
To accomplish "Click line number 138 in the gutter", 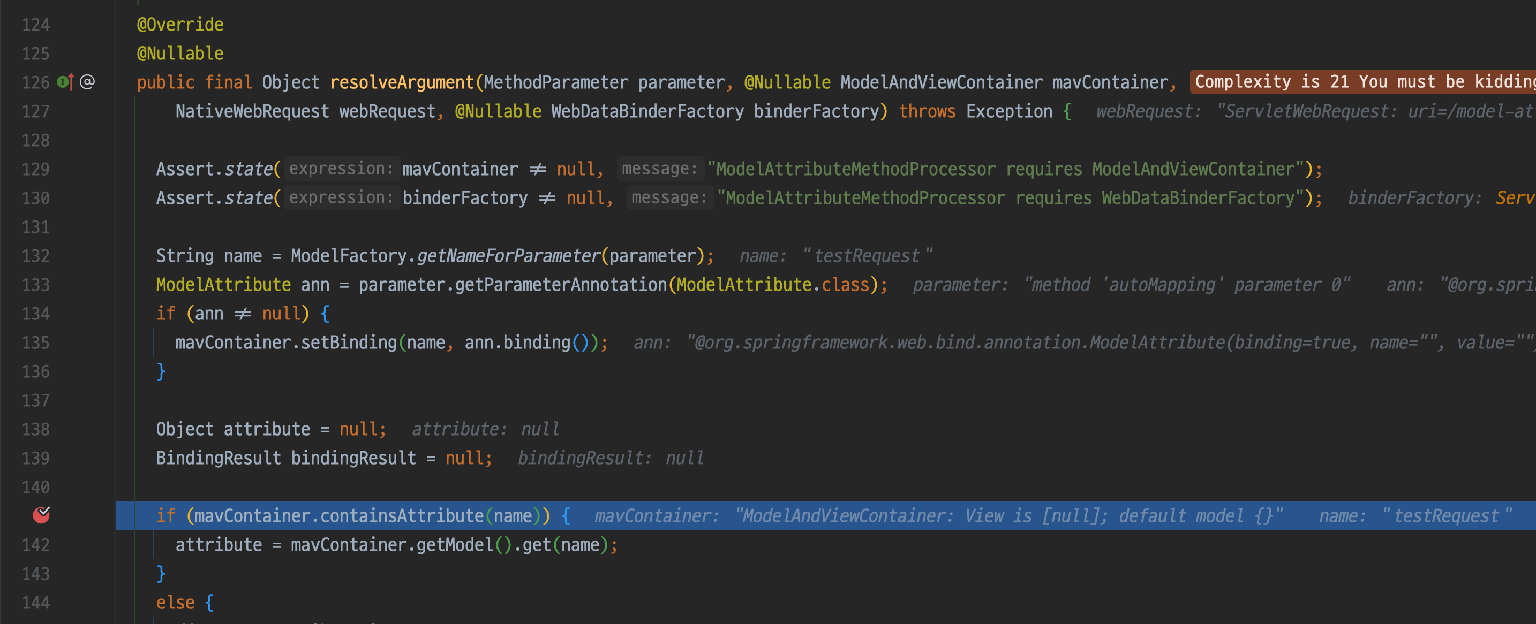I will tap(36, 429).
